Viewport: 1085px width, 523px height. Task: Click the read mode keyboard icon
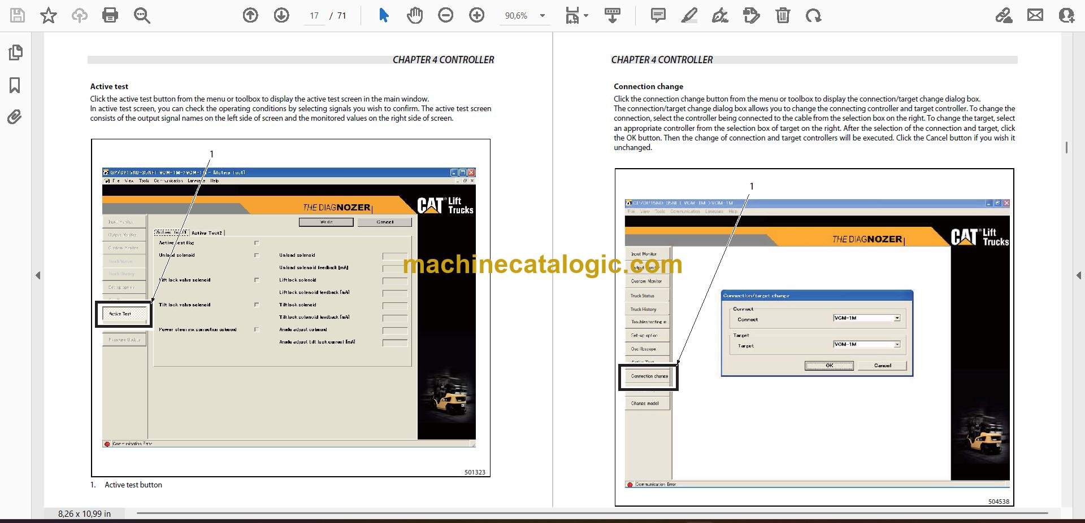click(x=613, y=15)
